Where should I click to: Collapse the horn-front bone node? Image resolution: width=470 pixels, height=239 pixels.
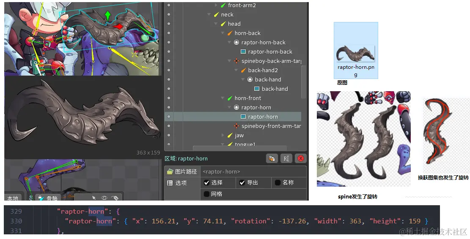pos(223,98)
